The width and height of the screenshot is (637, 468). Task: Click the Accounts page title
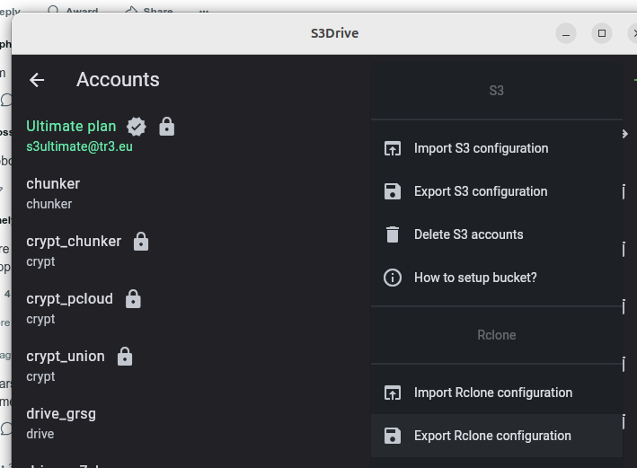[x=118, y=80]
